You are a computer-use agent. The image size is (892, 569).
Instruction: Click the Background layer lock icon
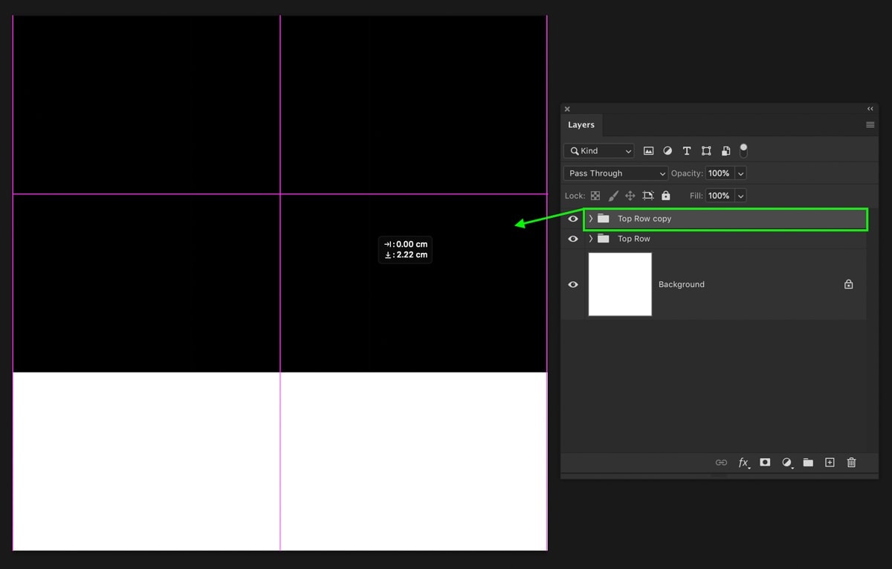(848, 284)
